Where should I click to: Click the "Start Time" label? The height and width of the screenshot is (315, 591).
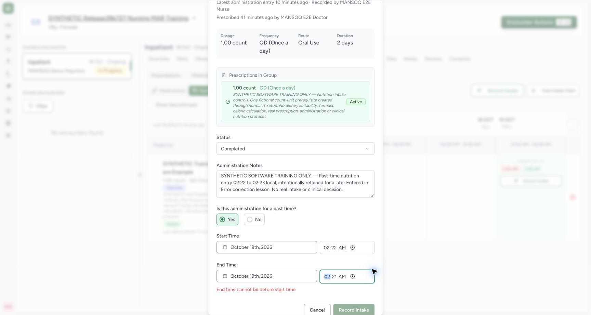coord(227,236)
